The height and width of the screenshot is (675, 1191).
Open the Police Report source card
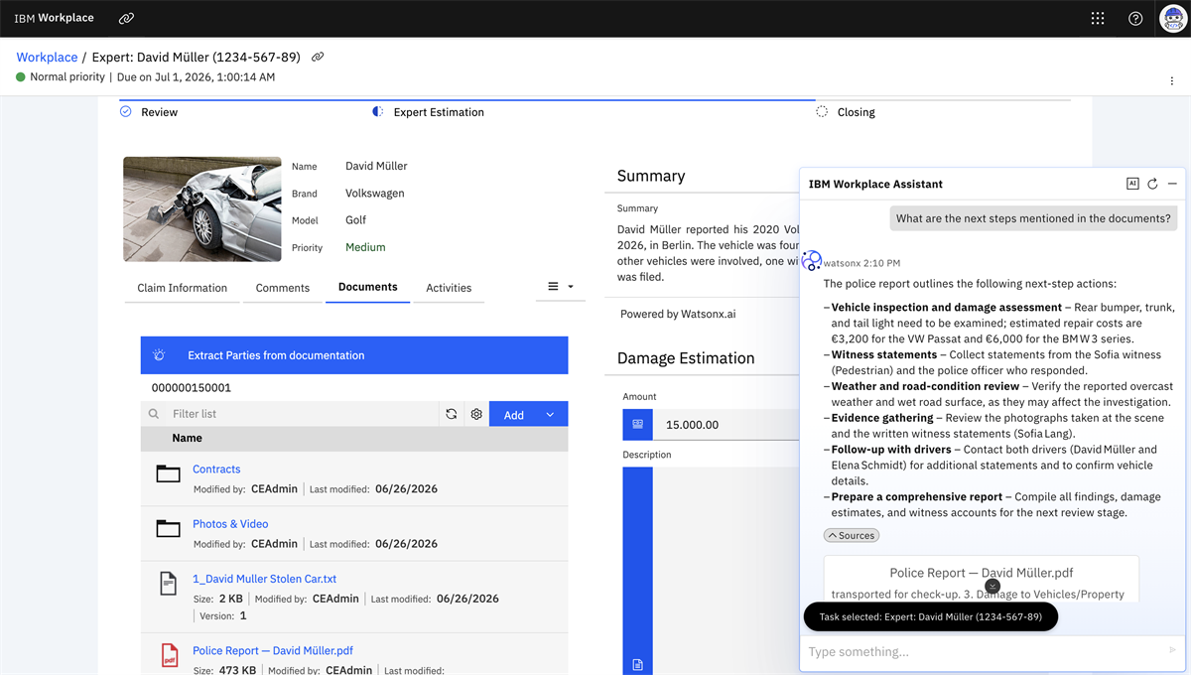point(982,579)
